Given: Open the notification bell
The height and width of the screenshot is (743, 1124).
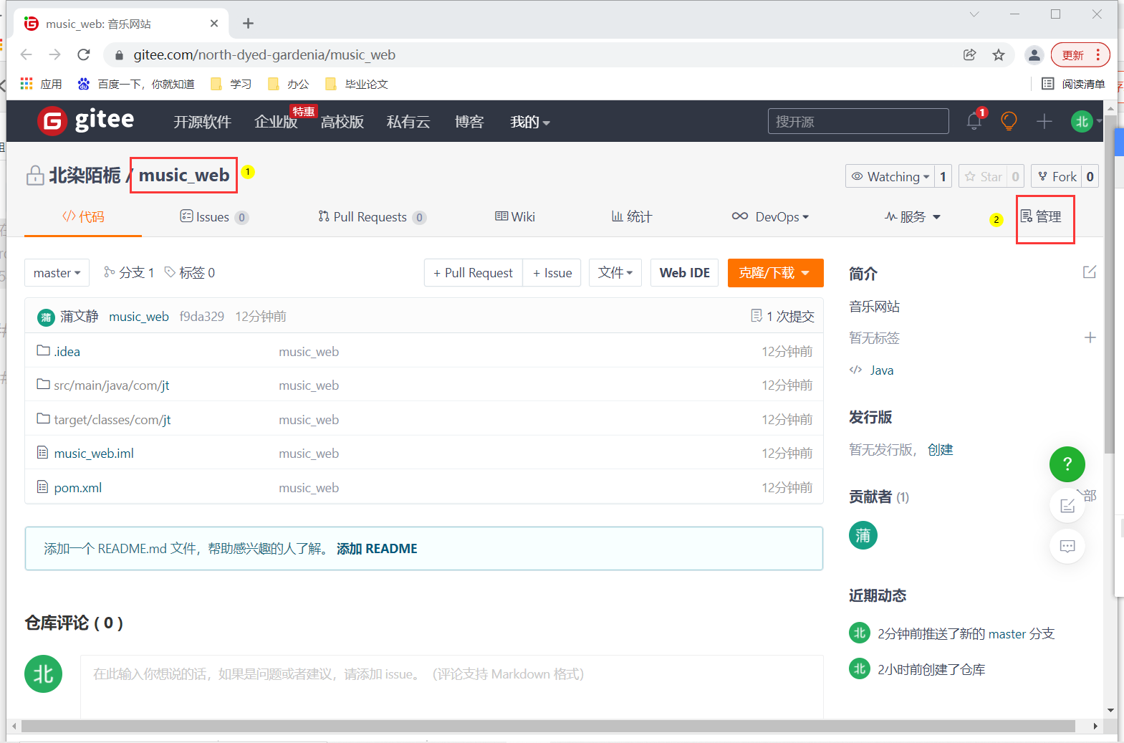Looking at the screenshot, I should click(x=974, y=120).
